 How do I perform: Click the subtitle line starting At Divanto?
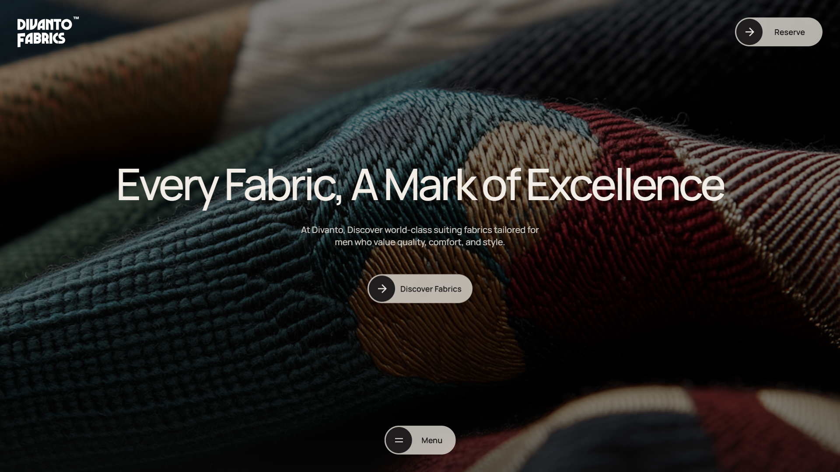[420, 230]
